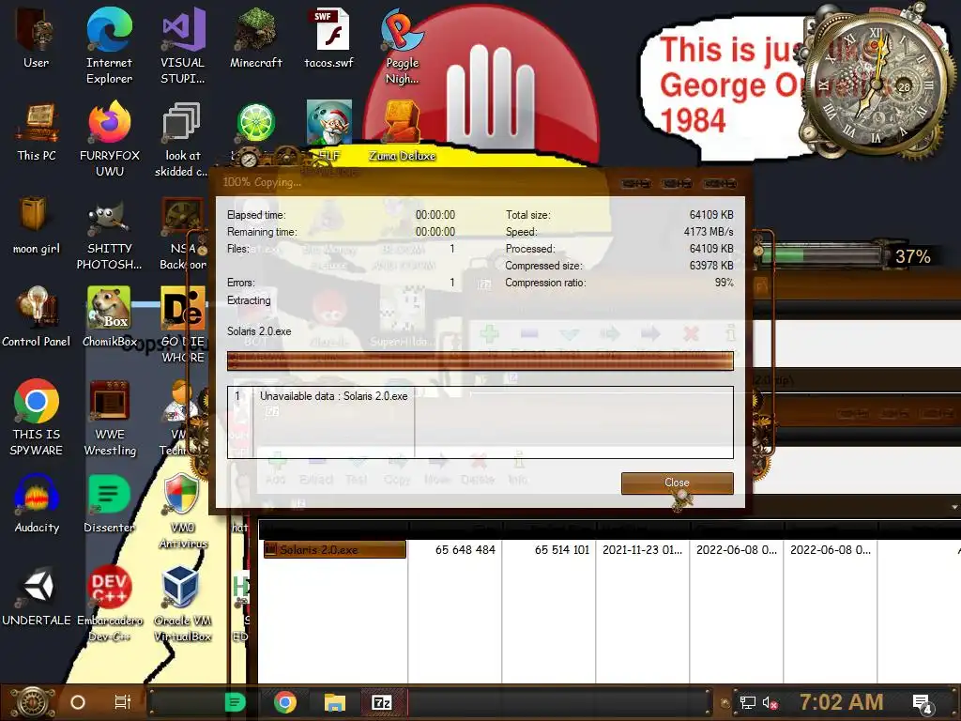Click packed size value 65 514 101
The width and height of the screenshot is (961, 721).
coord(561,550)
